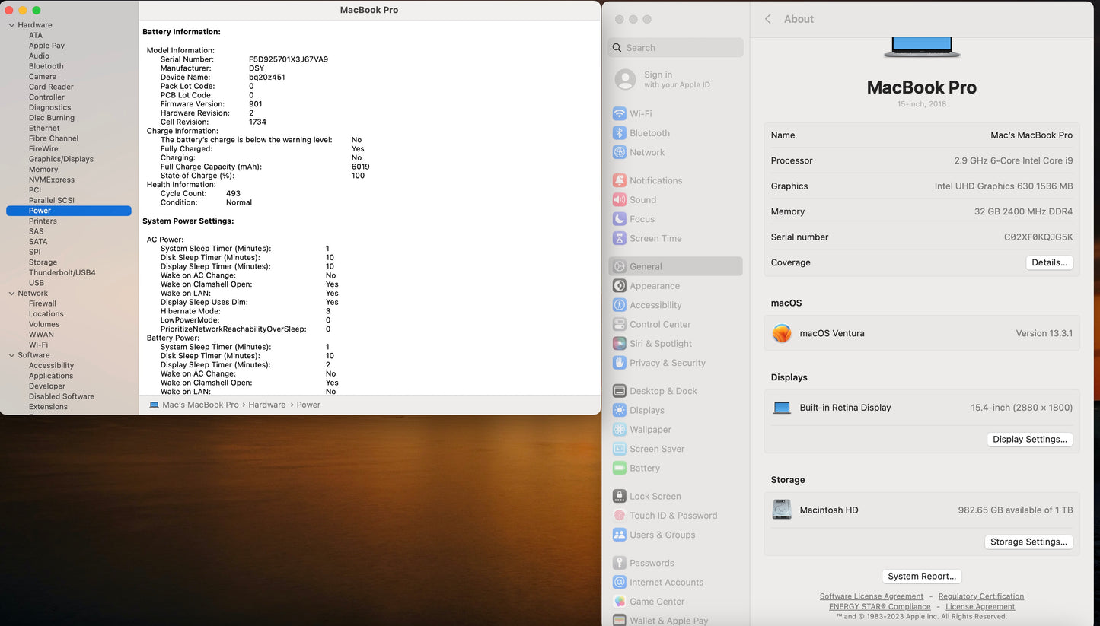This screenshot has width=1100, height=626.
Task: Open Bluetooth settings via its icon
Action: coord(619,133)
